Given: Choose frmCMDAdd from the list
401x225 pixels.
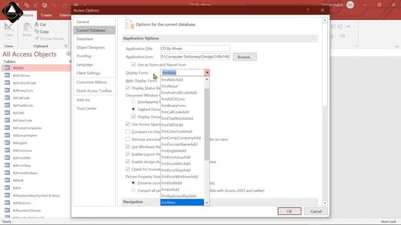Looking at the screenshot, I should 182,125.
